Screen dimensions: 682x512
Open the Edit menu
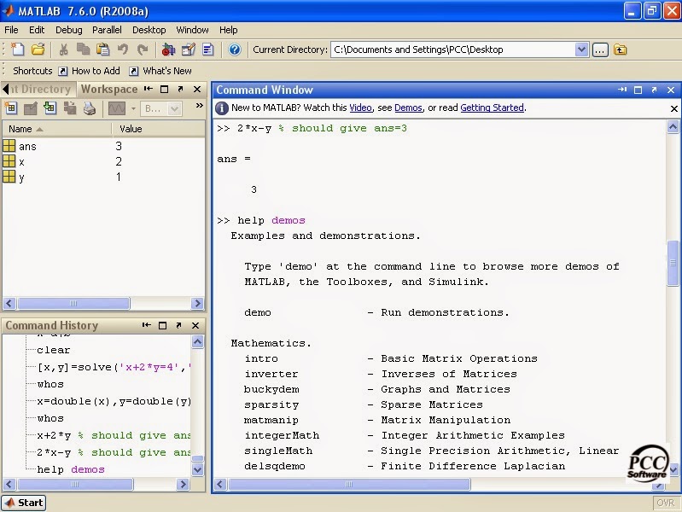click(x=37, y=30)
